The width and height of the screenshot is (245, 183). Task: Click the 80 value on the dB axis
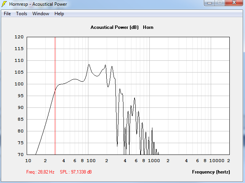pyautogui.click(x=21, y=131)
